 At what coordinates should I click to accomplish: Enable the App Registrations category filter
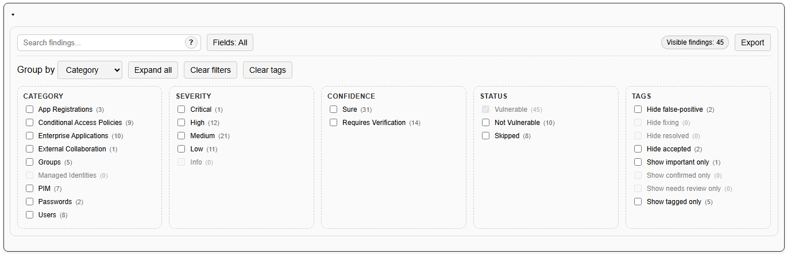(30, 110)
